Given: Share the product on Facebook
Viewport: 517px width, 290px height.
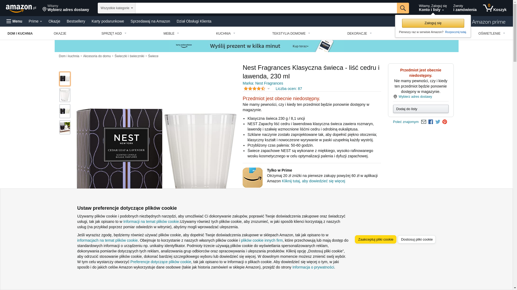Looking at the screenshot, I should [431, 122].
